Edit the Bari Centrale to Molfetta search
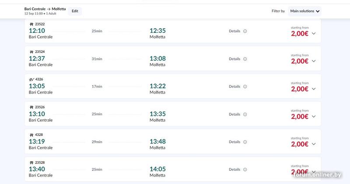Image resolution: width=350 pixels, height=184 pixels. pyautogui.click(x=75, y=11)
